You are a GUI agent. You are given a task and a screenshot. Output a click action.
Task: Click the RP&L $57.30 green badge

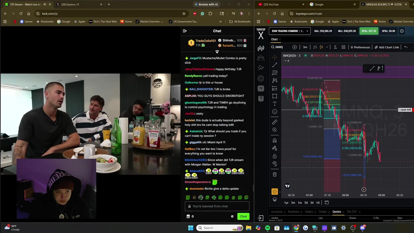[x=369, y=31]
